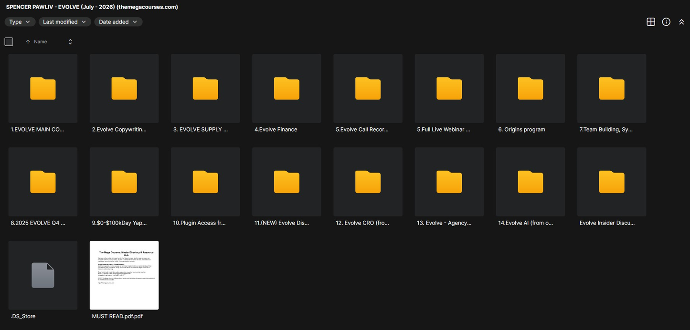Sort by Name column header
This screenshot has width=690, height=330.
pyautogui.click(x=41, y=42)
